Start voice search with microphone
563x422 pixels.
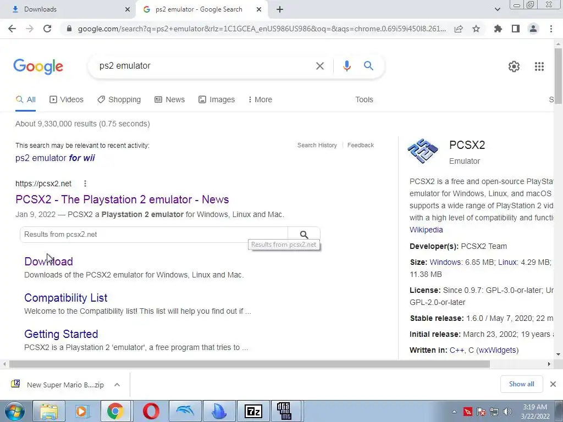346,66
